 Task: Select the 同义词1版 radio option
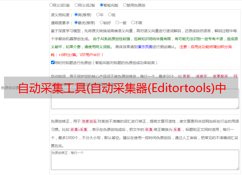[51, 5]
